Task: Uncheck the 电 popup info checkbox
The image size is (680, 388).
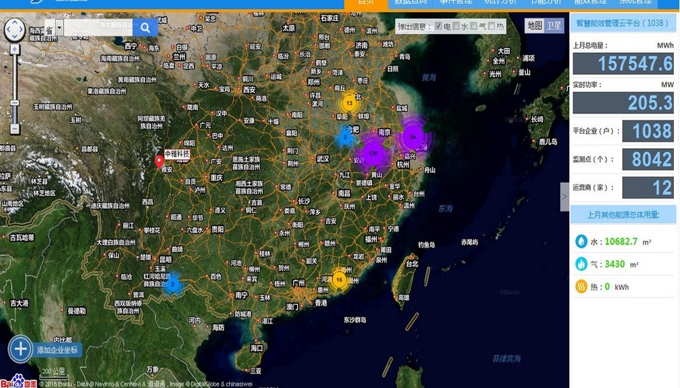Action: pos(438,27)
